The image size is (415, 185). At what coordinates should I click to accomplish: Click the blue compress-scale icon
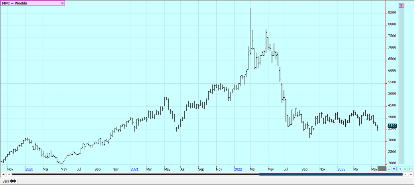(x=399, y=169)
